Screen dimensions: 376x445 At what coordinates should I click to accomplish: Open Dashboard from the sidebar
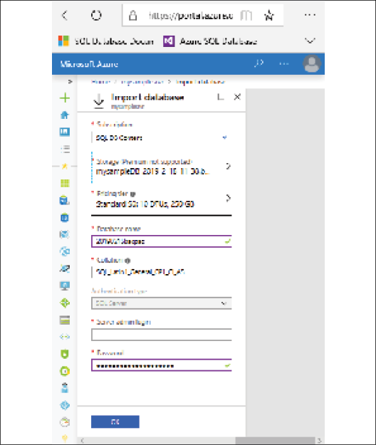pyautogui.click(x=65, y=132)
